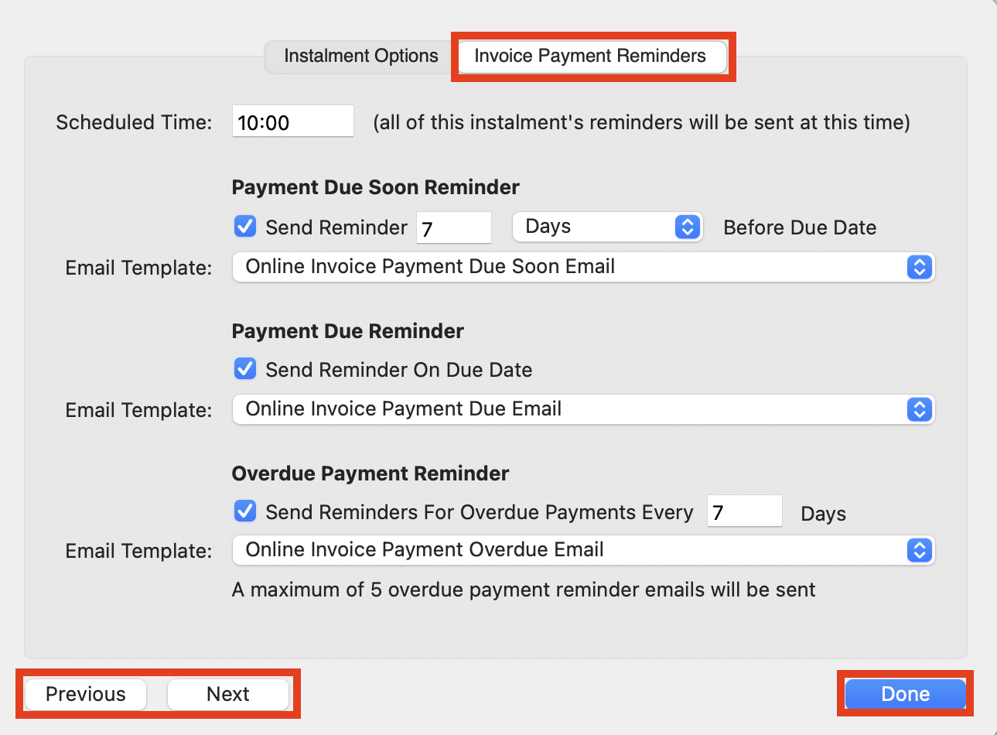Disable the Send Reminder before due date checkbox
The image size is (997, 735).
tap(244, 227)
